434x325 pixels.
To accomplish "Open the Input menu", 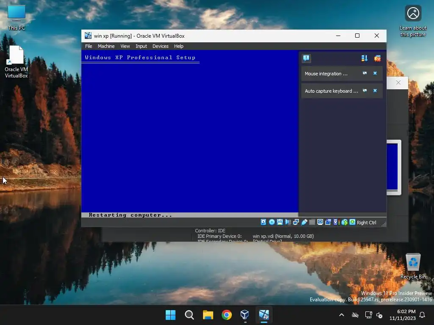I will pyautogui.click(x=141, y=46).
